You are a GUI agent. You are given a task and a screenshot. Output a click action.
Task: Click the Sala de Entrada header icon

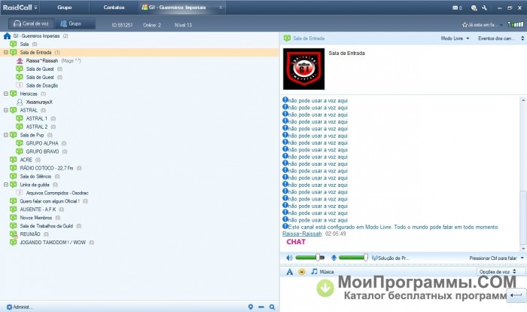(x=287, y=38)
